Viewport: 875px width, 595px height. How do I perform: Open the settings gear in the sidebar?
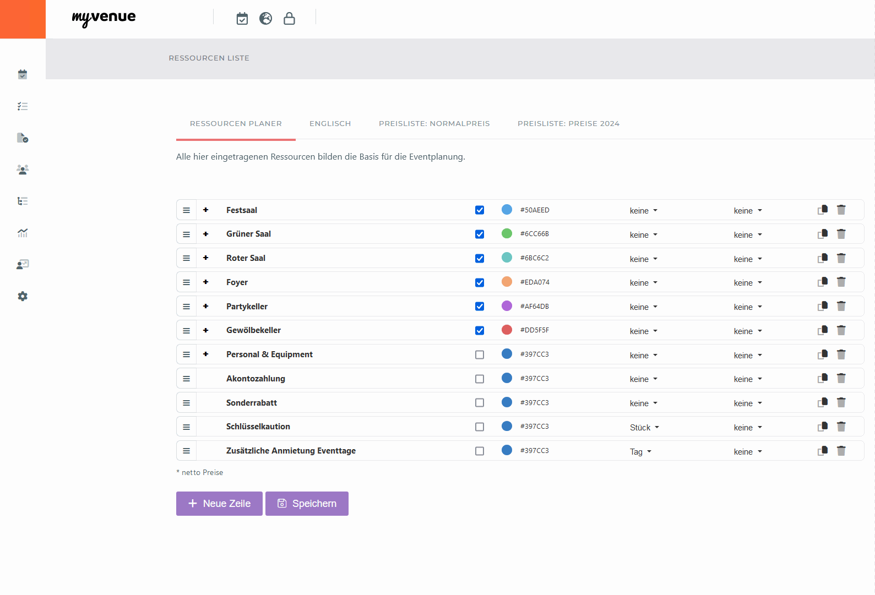[23, 296]
